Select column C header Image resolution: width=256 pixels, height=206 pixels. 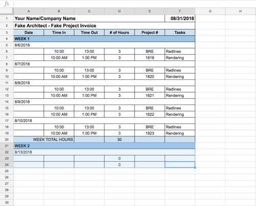click(x=89, y=11)
